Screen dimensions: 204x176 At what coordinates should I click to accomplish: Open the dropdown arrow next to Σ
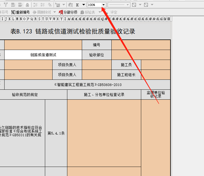pos(84,5)
